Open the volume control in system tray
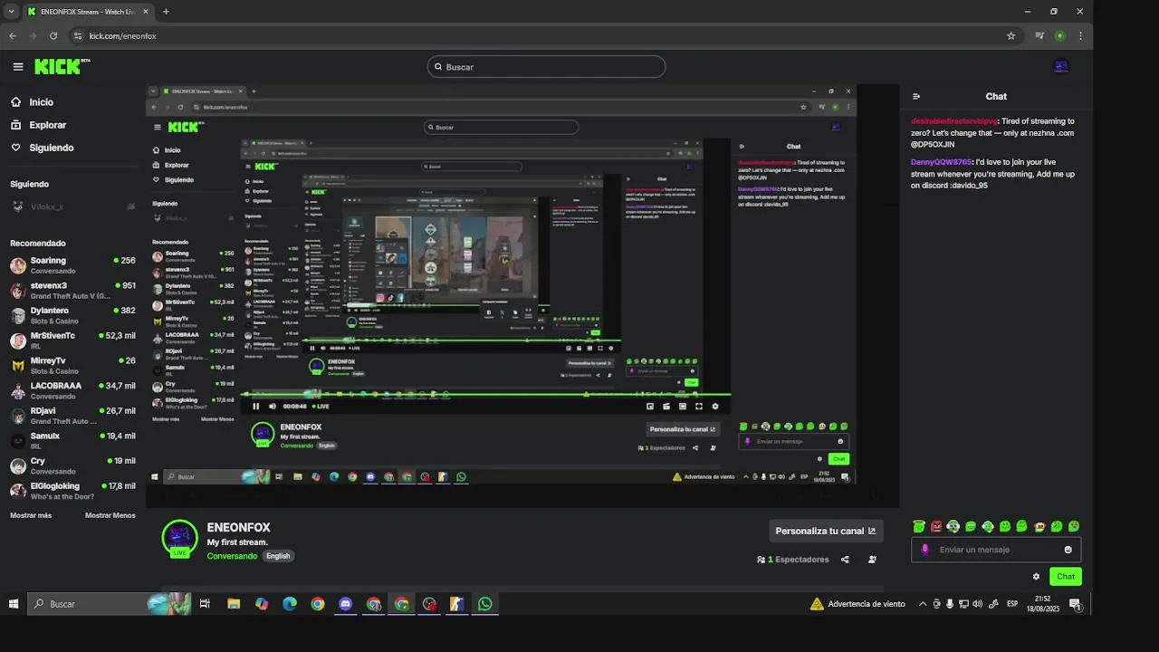The width and height of the screenshot is (1159, 652). point(977,604)
